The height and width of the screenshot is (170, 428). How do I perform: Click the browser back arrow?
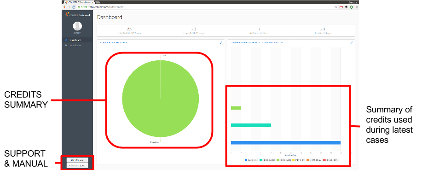64,7
